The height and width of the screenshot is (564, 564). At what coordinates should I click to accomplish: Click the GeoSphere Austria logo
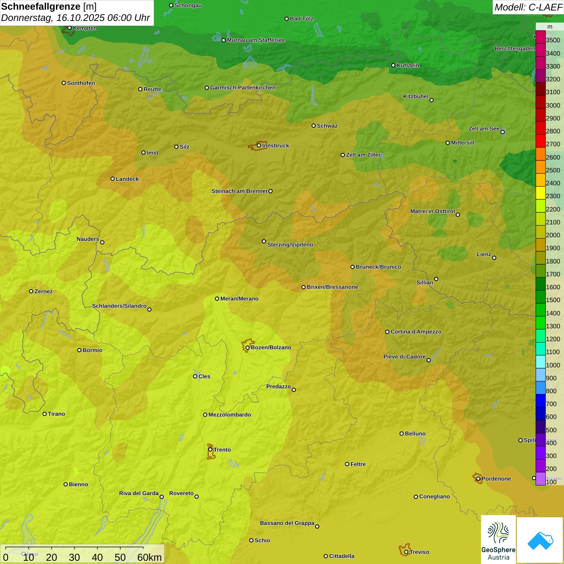coord(498,539)
